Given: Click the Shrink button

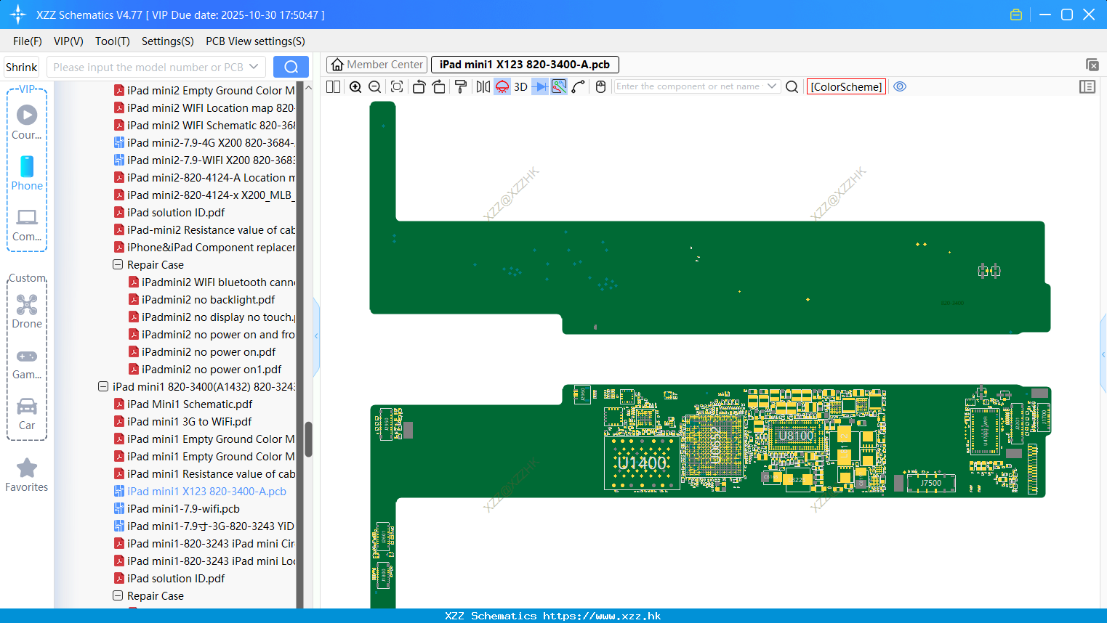Looking at the screenshot, I should 22,68.
